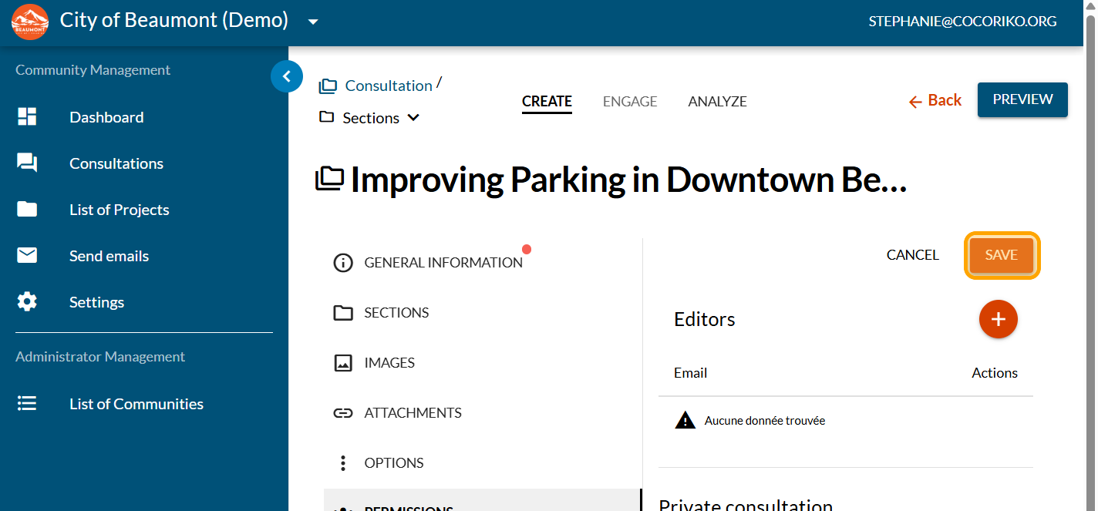Viewport: 1098px width, 511px height.
Task: Collapse the sidebar with the chevron button
Action: pos(287,76)
